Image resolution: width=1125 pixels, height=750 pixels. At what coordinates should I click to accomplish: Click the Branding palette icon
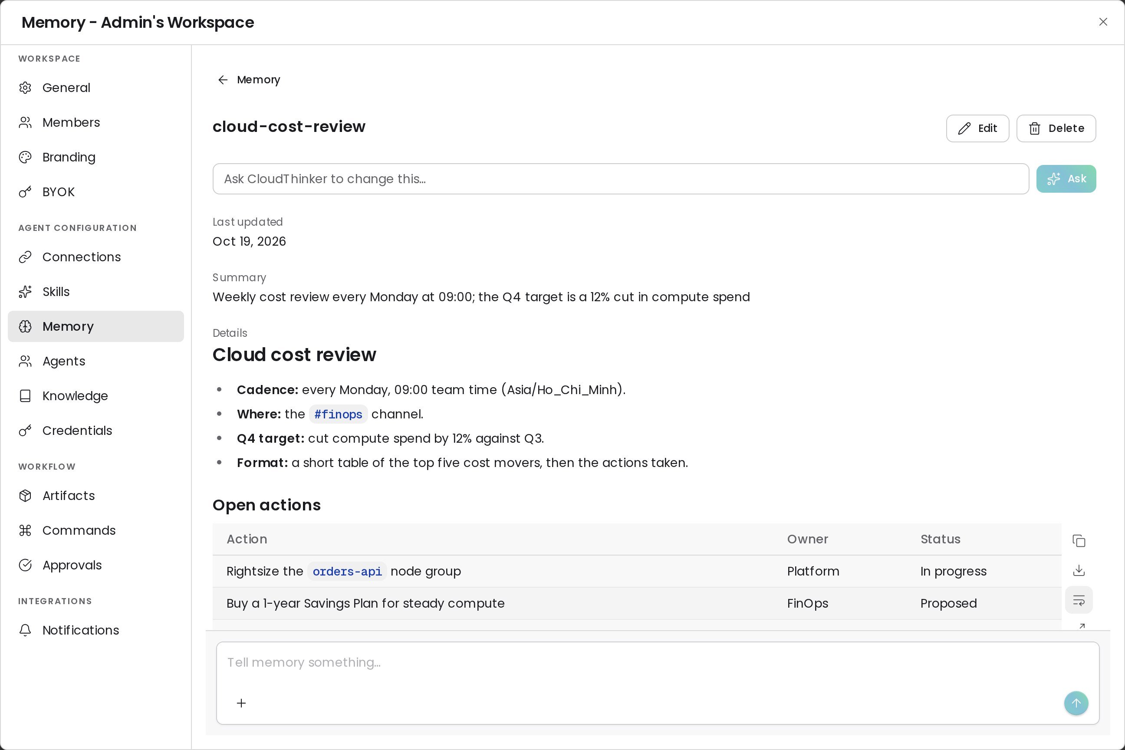25,158
